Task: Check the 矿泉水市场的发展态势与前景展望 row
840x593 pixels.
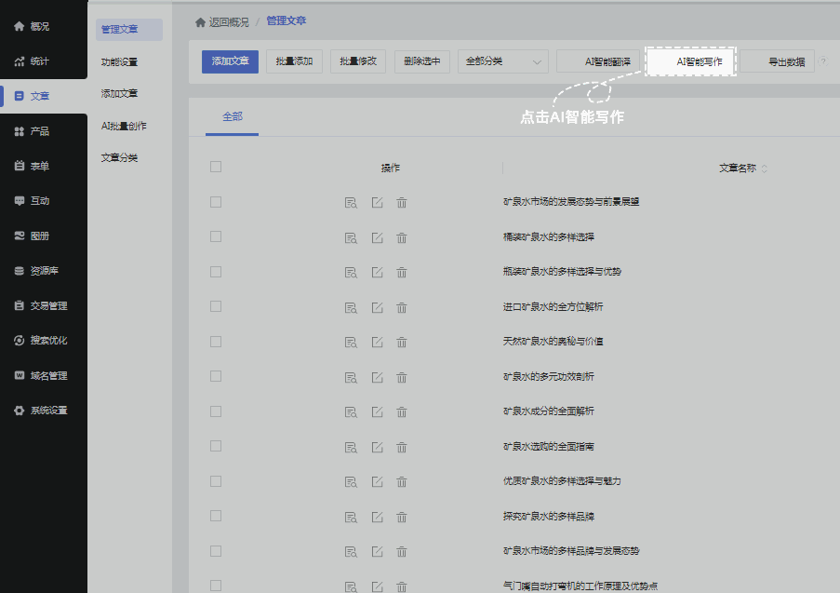Action: [216, 202]
